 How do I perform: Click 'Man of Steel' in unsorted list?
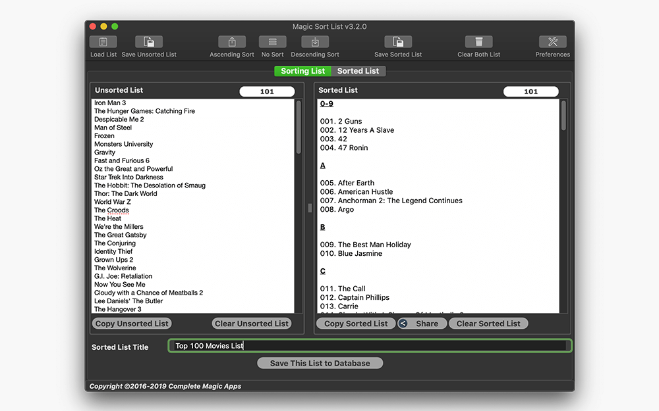[113, 128]
